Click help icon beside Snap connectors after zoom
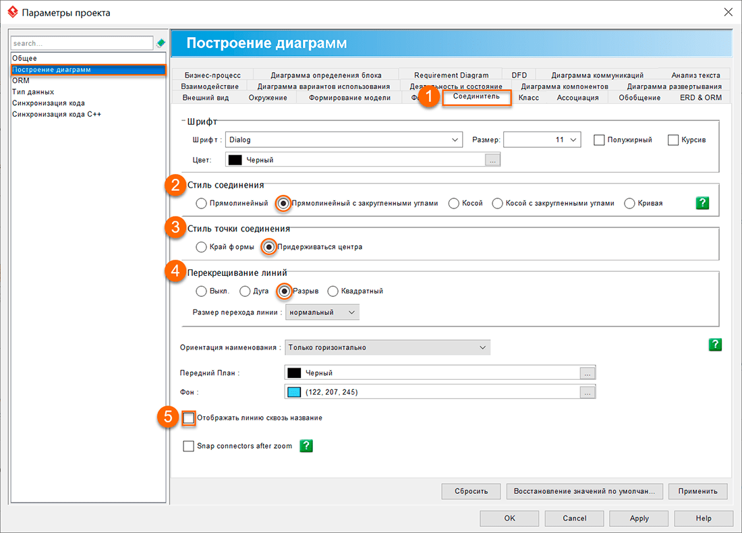742x533 pixels. [x=306, y=446]
